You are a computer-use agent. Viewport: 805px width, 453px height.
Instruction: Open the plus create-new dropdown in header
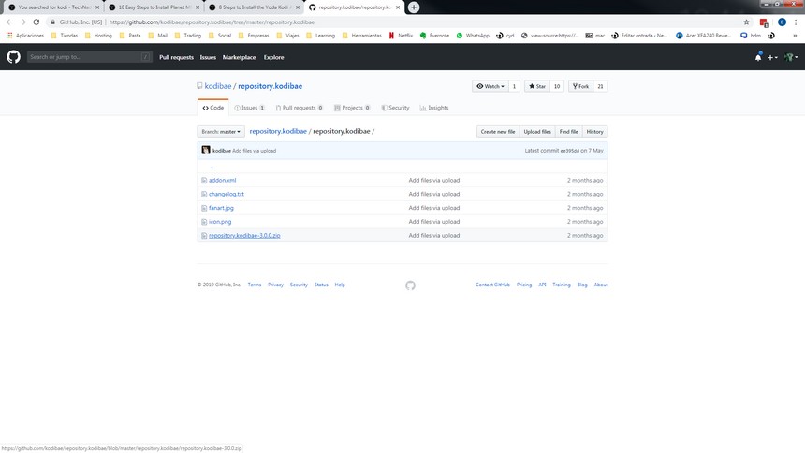772,57
